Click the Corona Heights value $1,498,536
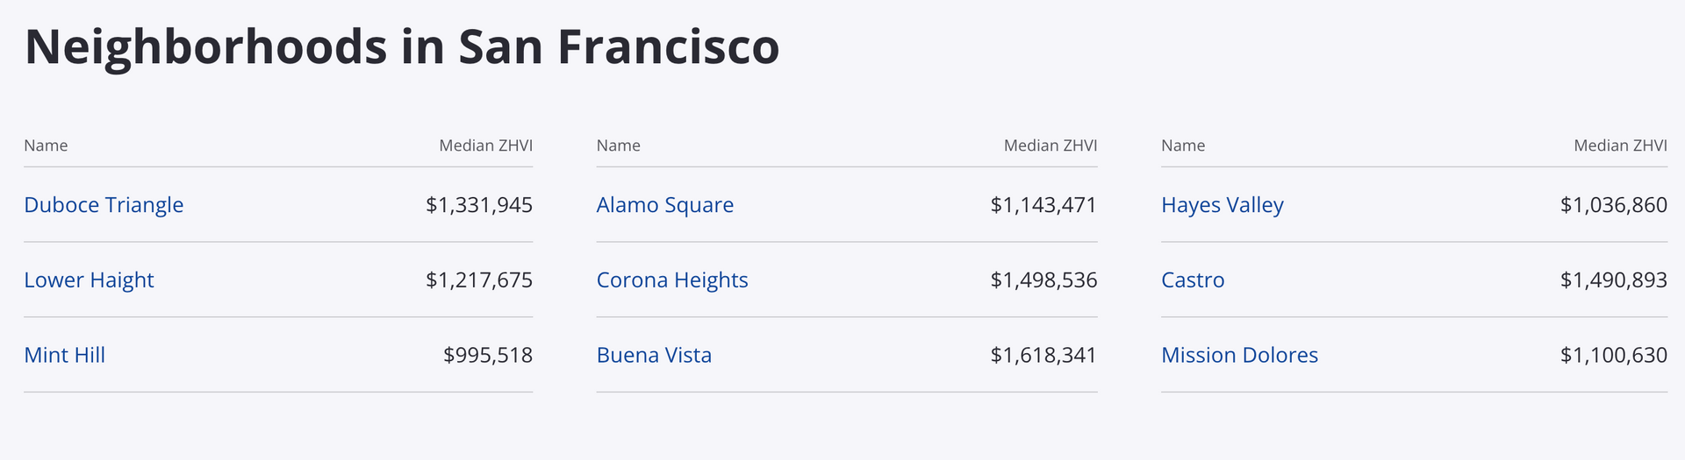Viewport: 1685px width, 460px height. point(1043,280)
